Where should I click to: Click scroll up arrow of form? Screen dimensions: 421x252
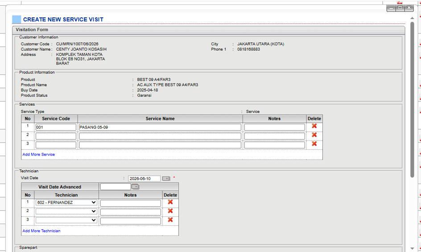pyautogui.click(x=412, y=18)
